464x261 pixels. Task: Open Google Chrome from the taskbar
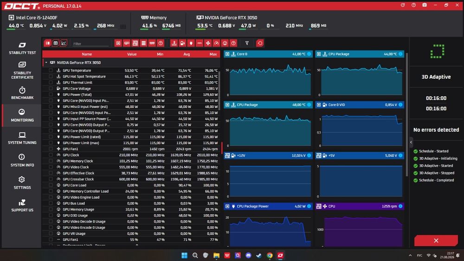[x=270, y=255]
